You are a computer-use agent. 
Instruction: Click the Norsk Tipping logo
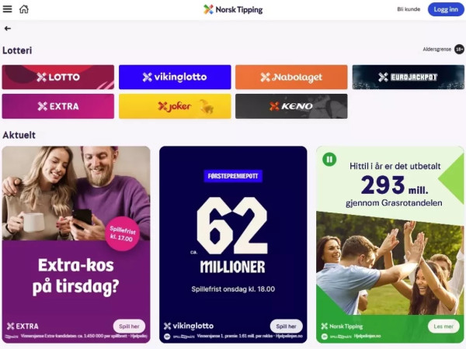(x=233, y=9)
